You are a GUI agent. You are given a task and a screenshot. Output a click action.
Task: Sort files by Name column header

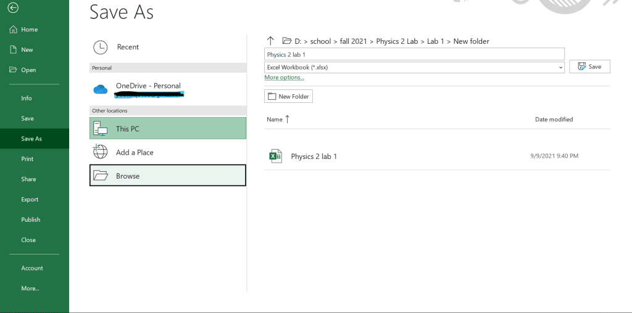tap(275, 120)
